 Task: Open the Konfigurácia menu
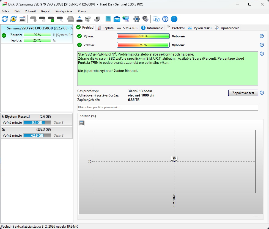click(64, 11)
